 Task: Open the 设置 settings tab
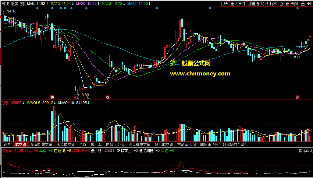coord(7,145)
